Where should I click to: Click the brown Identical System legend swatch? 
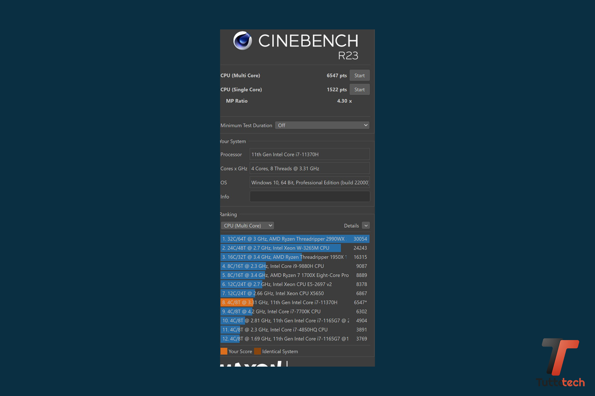pyautogui.click(x=257, y=351)
